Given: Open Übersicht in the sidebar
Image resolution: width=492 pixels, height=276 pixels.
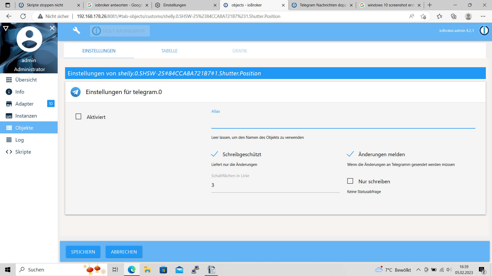Looking at the screenshot, I should (26, 80).
